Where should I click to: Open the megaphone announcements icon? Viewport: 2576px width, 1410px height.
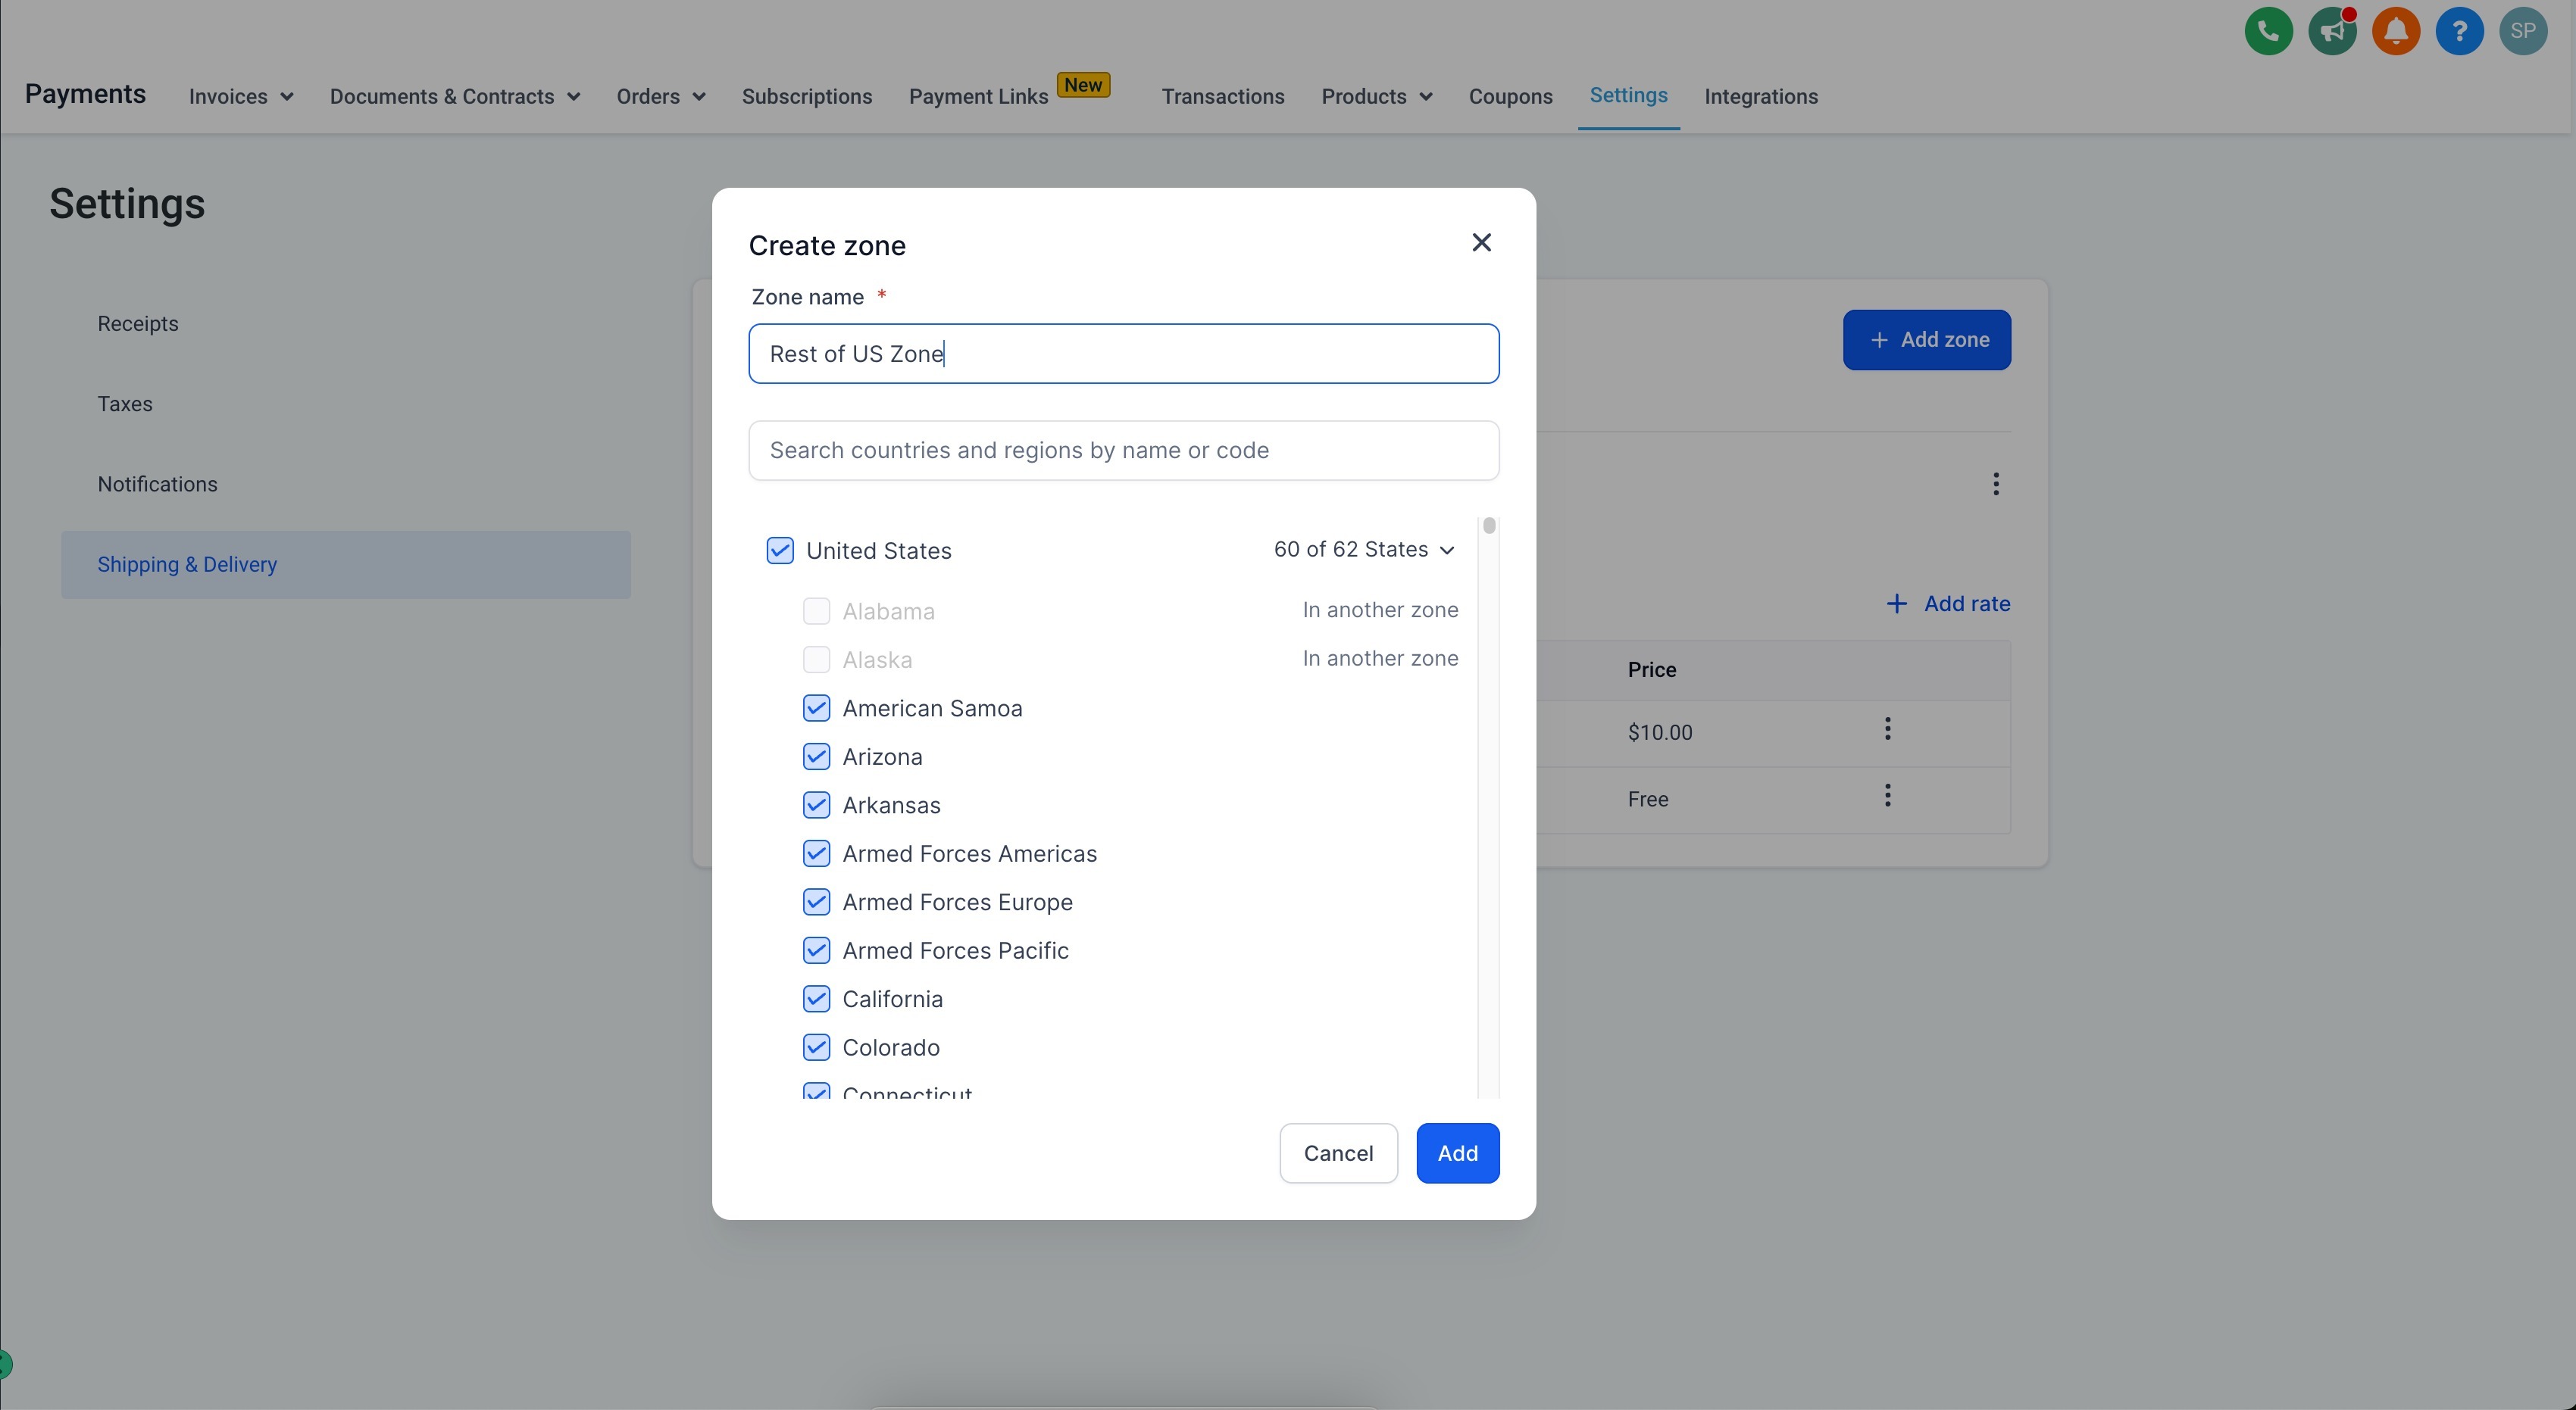coord(2332,32)
